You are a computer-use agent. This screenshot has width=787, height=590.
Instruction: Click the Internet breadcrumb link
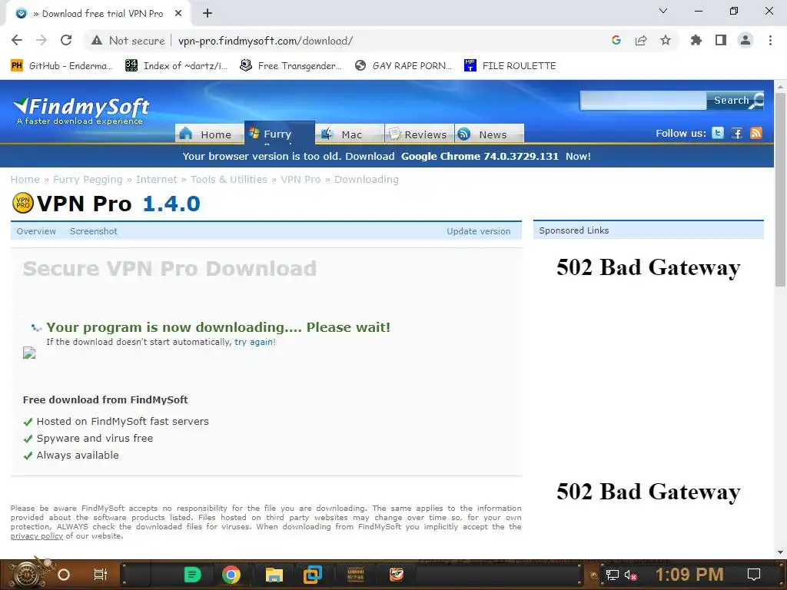point(157,179)
